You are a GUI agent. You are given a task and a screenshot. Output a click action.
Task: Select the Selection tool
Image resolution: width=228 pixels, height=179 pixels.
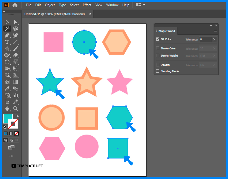pos(7,22)
